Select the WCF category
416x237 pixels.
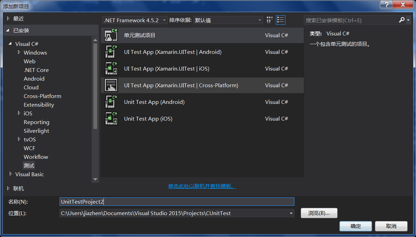tap(30, 148)
